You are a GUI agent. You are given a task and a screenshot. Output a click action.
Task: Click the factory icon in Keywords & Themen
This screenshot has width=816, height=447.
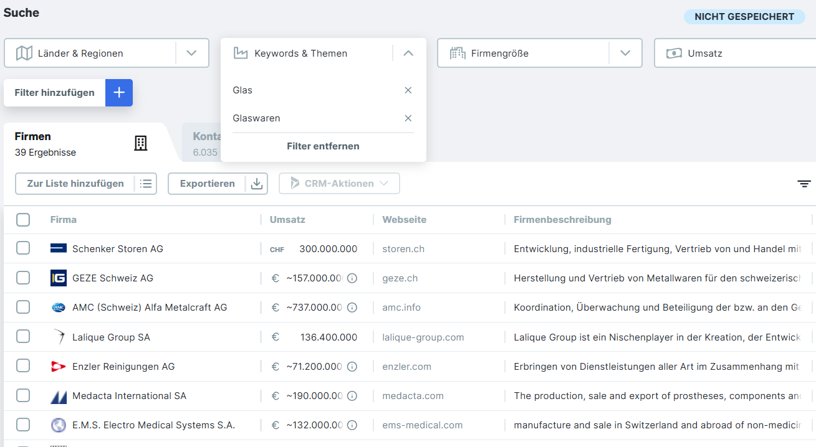click(x=241, y=54)
